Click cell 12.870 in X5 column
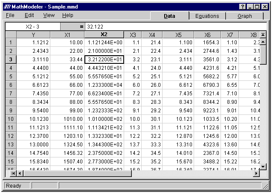 click(178, 136)
